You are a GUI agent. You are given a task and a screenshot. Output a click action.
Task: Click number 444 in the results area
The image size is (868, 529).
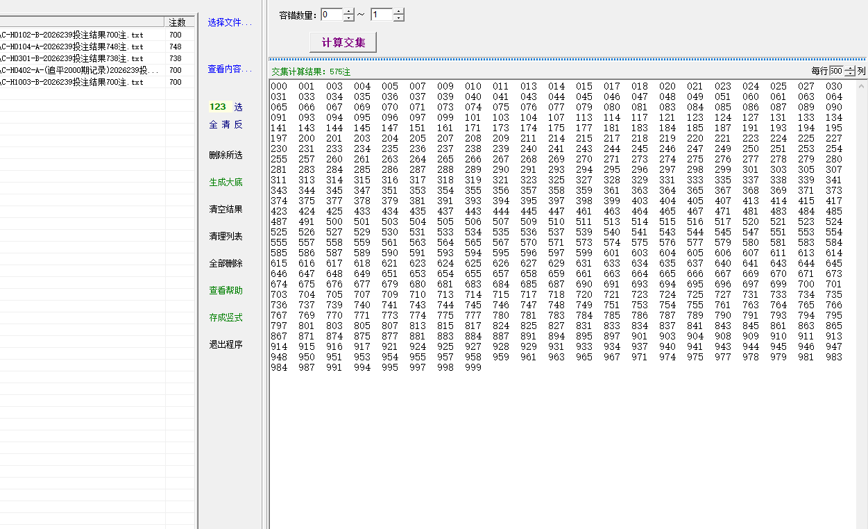[501, 212]
